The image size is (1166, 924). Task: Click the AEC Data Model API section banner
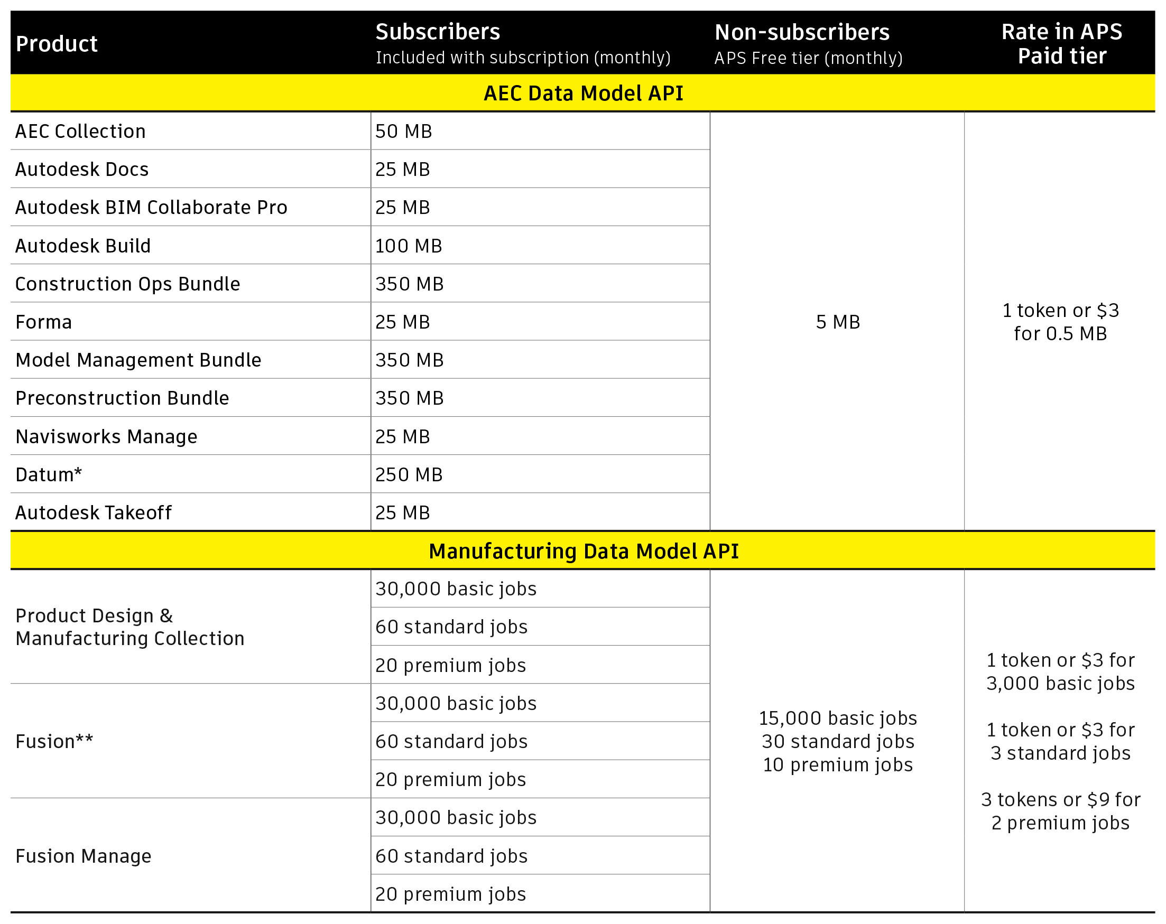click(583, 93)
